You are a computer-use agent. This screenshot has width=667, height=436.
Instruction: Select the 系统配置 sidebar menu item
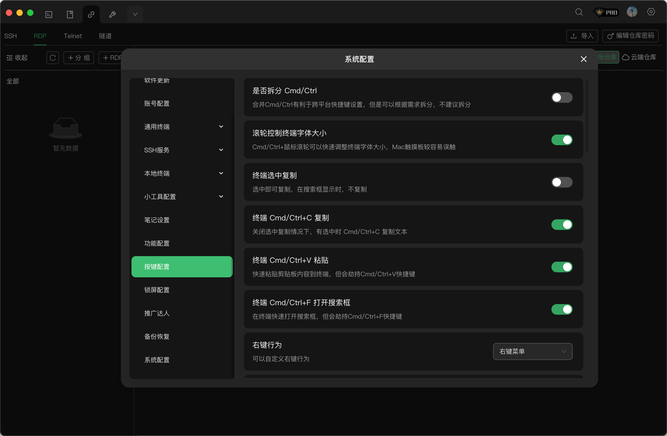click(x=157, y=360)
